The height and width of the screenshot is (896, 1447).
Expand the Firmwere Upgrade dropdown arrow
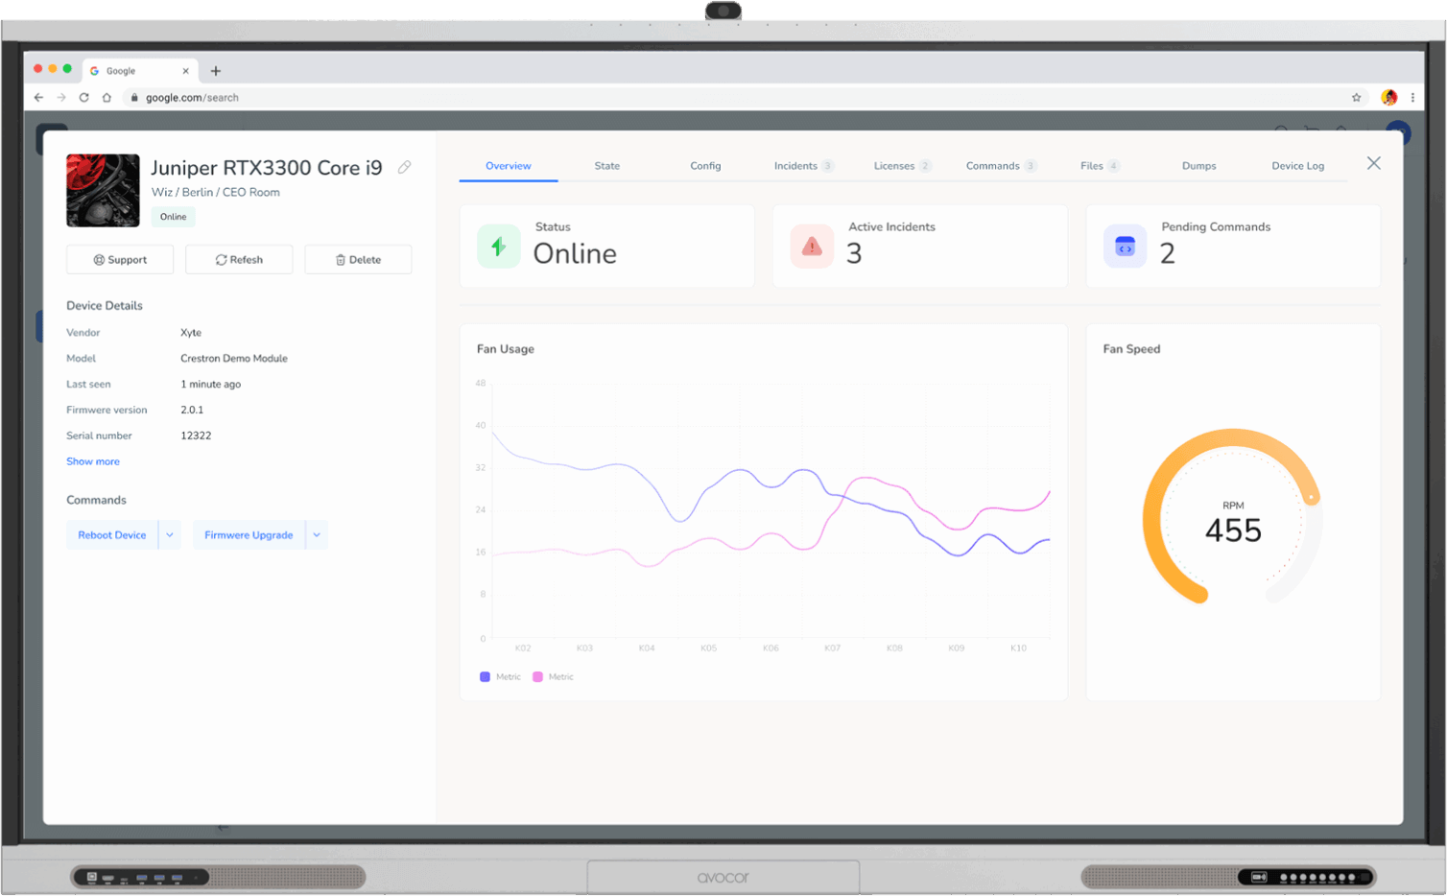[x=317, y=535]
